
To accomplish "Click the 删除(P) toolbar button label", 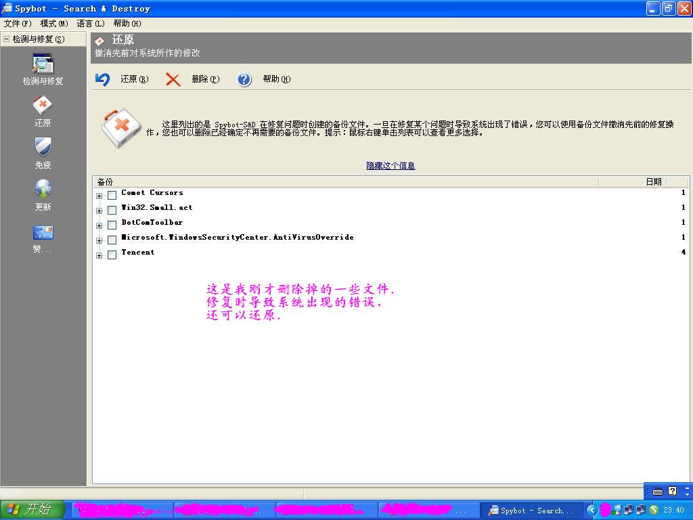I will tap(206, 79).
